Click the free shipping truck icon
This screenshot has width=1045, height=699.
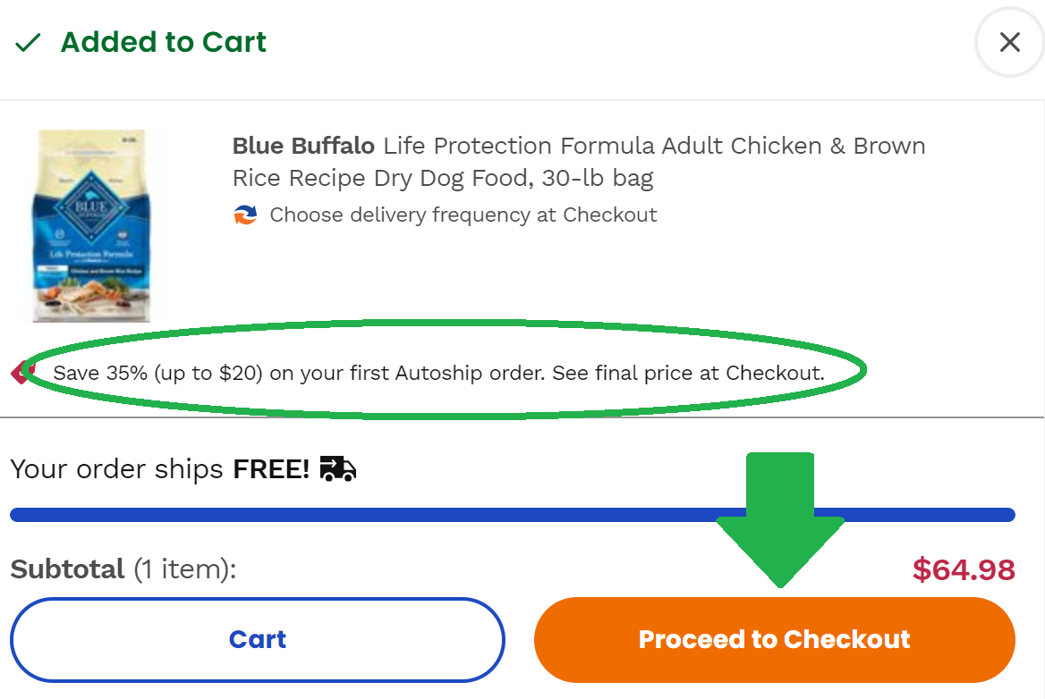(338, 468)
